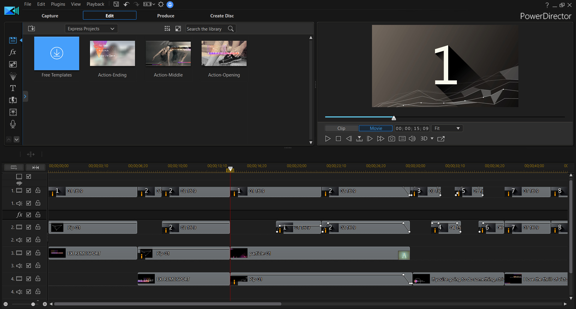The width and height of the screenshot is (576, 309).
Task: Select the PiP Objects Room icon
Action: click(x=13, y=64)
